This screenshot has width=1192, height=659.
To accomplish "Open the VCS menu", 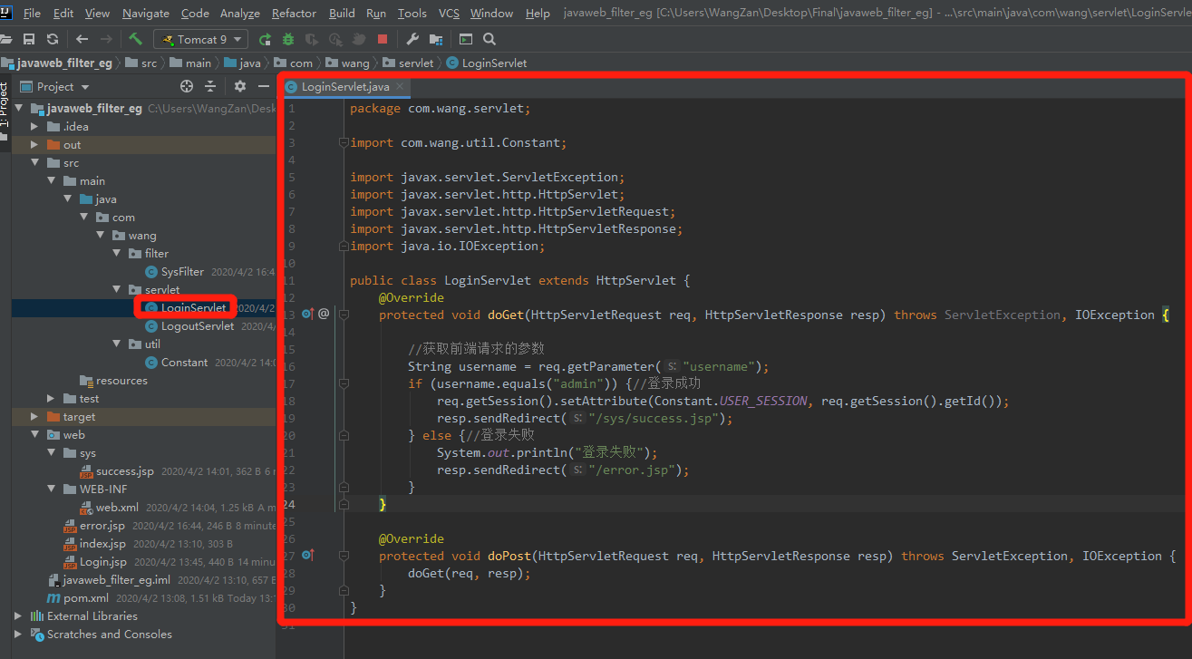I will point(449,13).
